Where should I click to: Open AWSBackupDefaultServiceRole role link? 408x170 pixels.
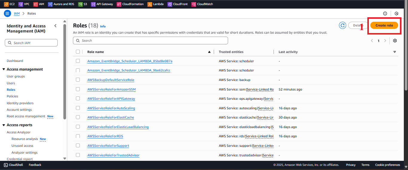click(x=111, y=80)
